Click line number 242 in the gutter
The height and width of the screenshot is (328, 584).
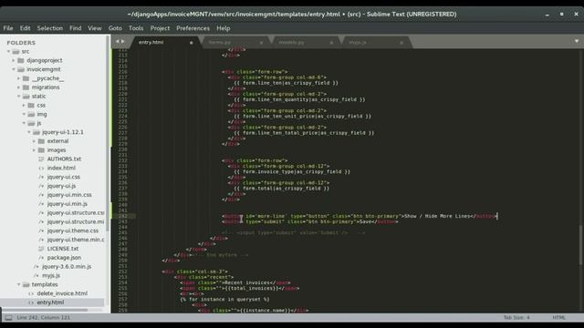[x=122, y=216]
